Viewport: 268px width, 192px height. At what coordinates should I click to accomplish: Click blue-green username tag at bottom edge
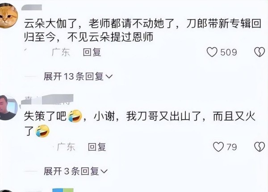click(63, 190)
